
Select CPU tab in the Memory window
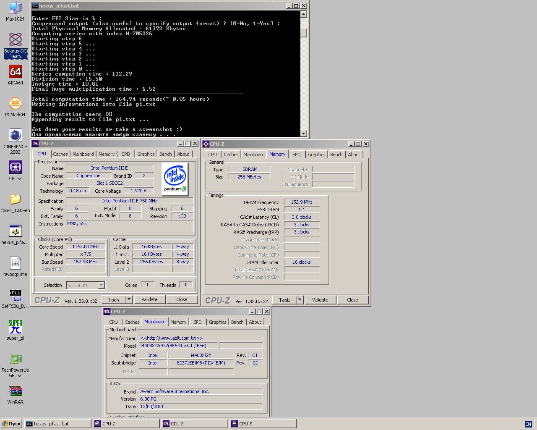(213, 155)
